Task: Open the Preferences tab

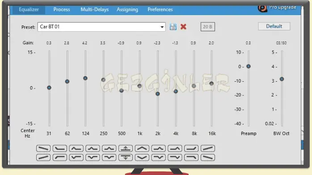Action: click(160, 9)
